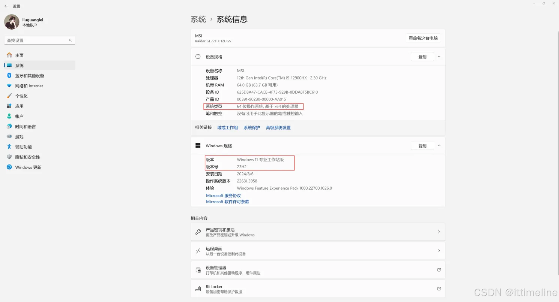Click the BitLocker lock icon

[x=198, y=289]
